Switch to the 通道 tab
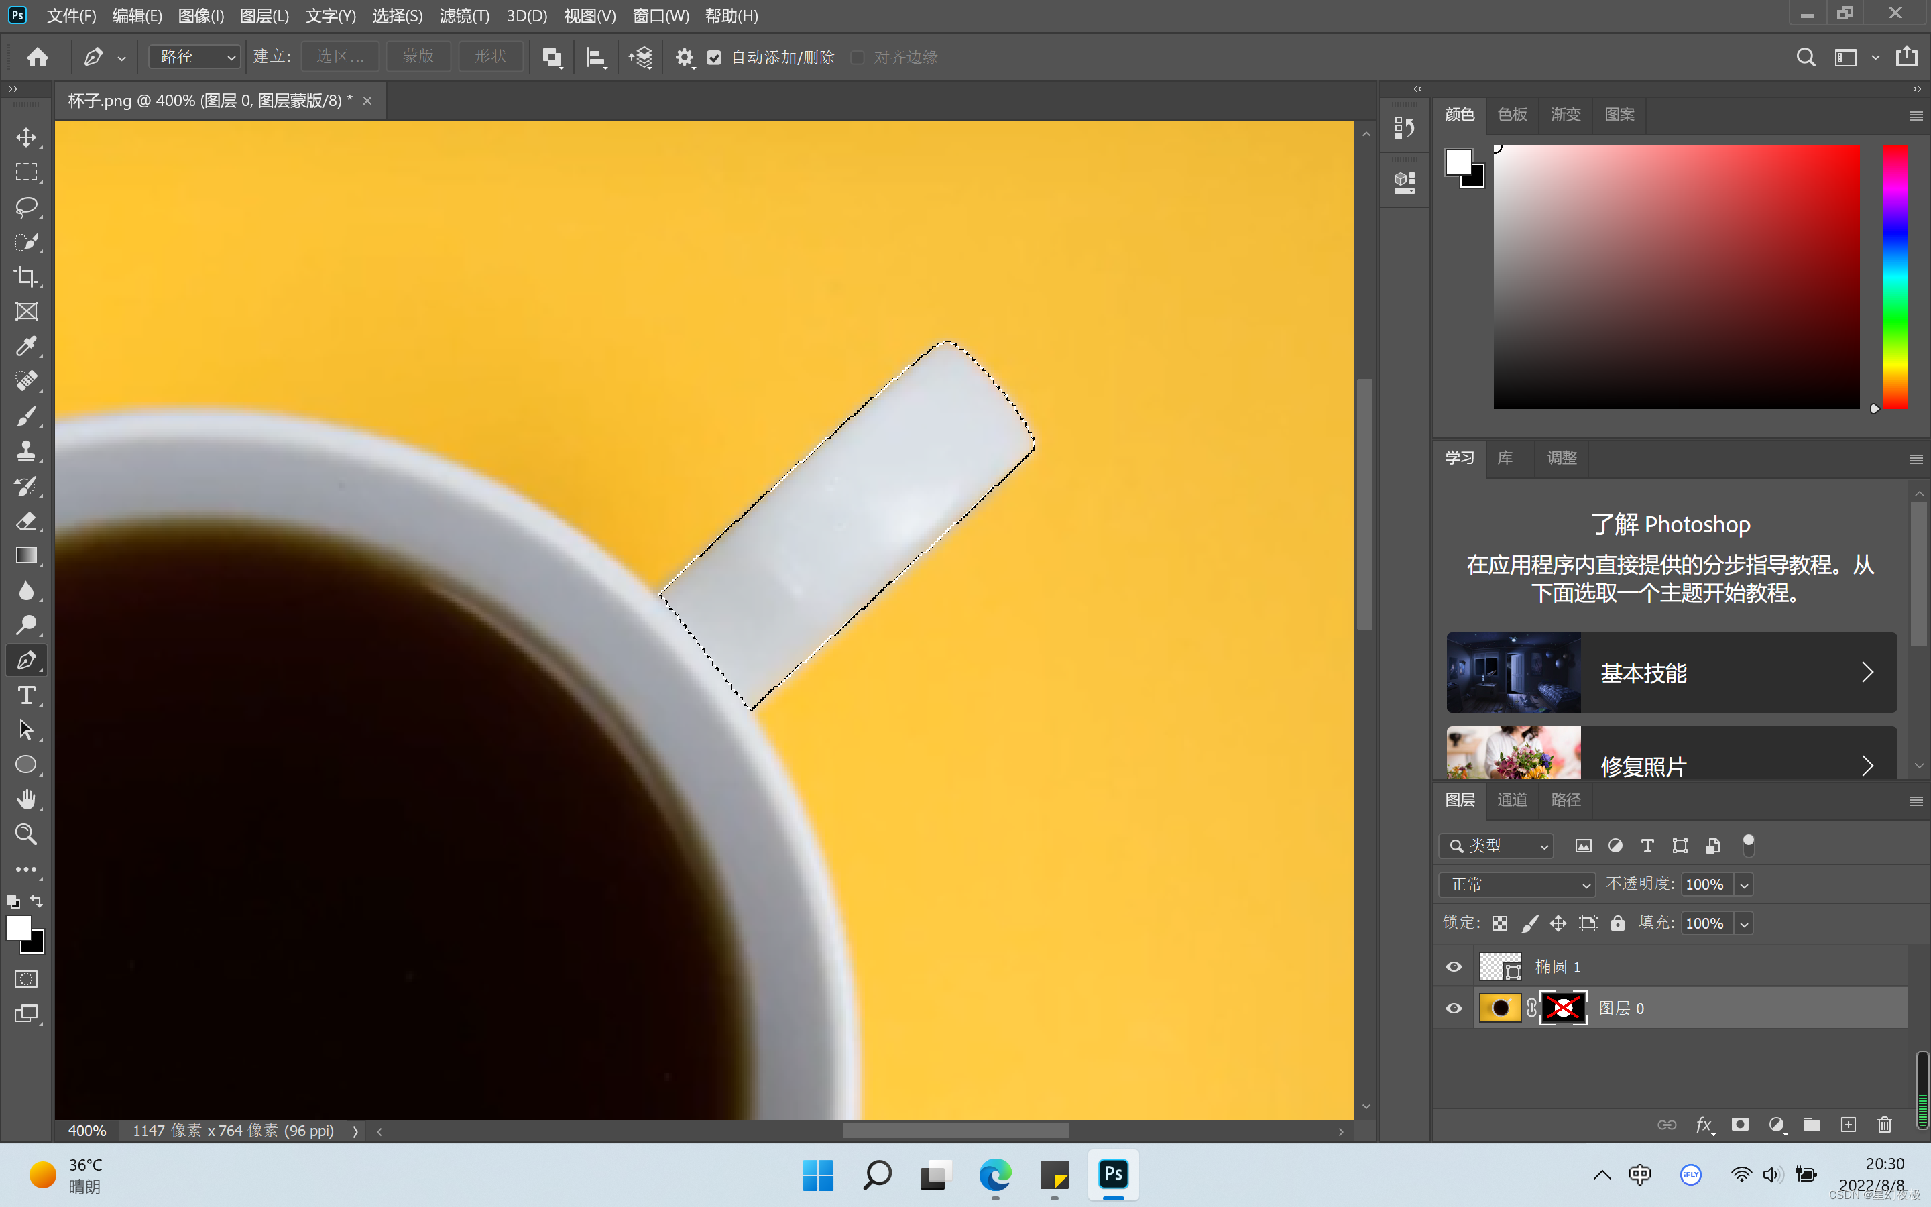The image size is (1931, 1207). pyautogui.click(x=1511, y=800)
